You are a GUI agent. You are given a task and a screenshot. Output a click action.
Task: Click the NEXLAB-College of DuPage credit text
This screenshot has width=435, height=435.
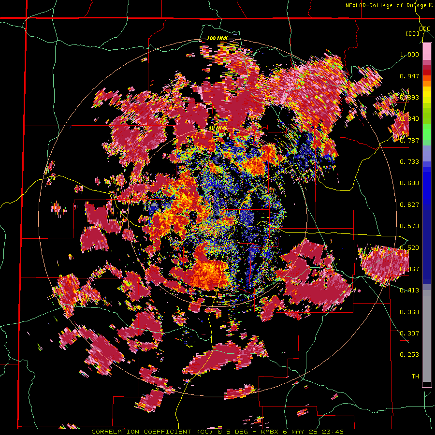[x=390, y=5]
